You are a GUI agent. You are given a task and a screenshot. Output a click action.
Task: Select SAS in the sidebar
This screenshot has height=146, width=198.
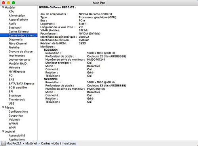(11, 79)
